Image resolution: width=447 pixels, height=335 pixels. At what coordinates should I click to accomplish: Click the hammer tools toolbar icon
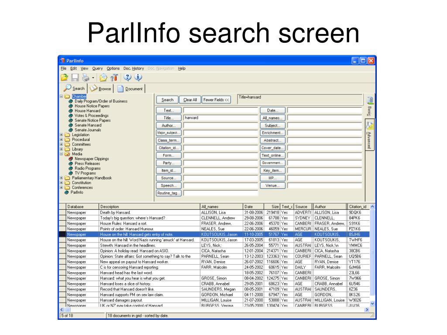tap(114, 78)
